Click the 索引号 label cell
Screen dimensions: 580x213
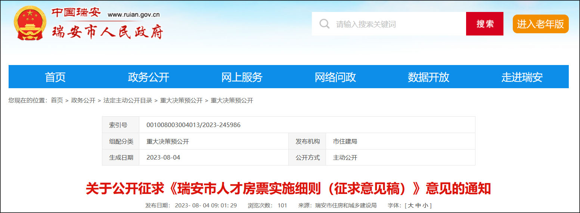121,125
